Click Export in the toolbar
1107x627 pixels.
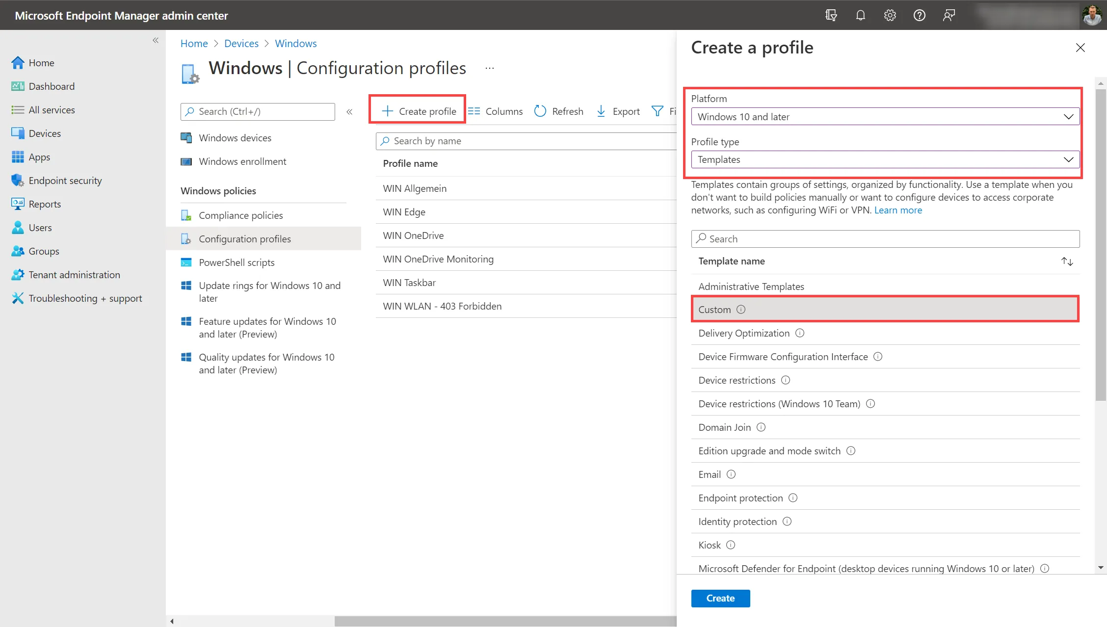coord(618,111)
